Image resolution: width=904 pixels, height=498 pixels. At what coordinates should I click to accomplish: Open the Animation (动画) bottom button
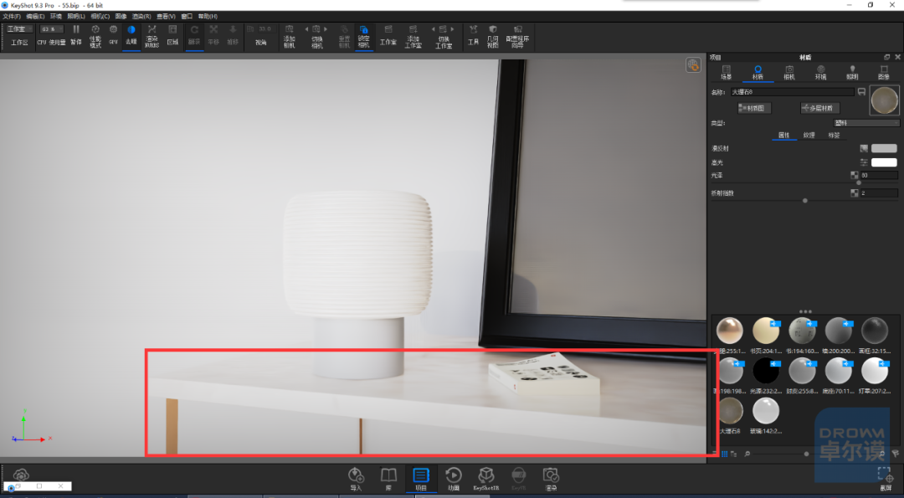point(453,479)
